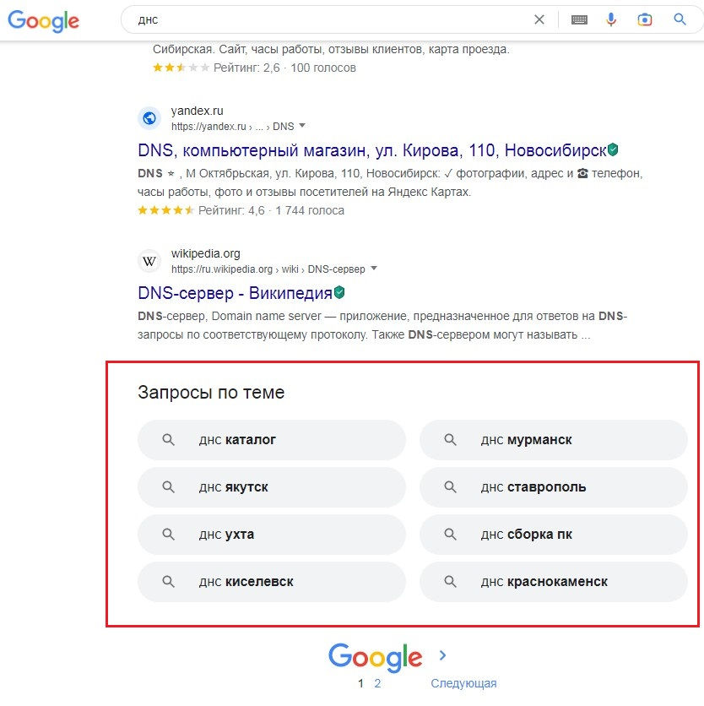Click the green shield beside the Wikipedia title
Screen dimensions: 704x706
tap(339, 293)
